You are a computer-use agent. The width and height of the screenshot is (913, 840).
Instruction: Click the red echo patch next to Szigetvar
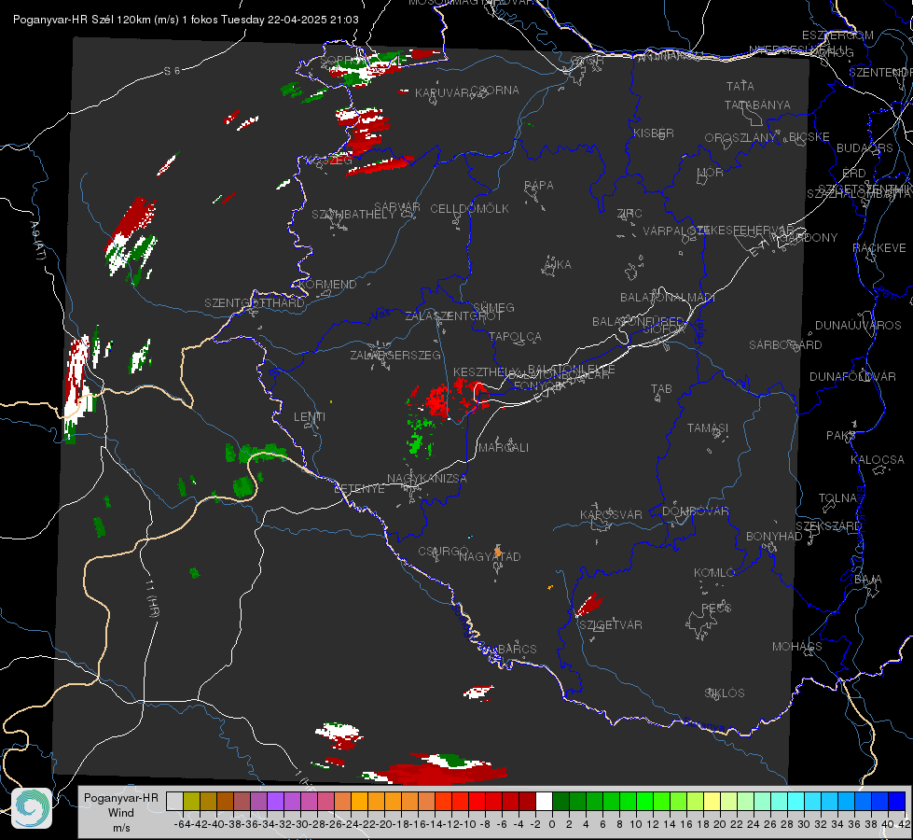coord(588,605)
